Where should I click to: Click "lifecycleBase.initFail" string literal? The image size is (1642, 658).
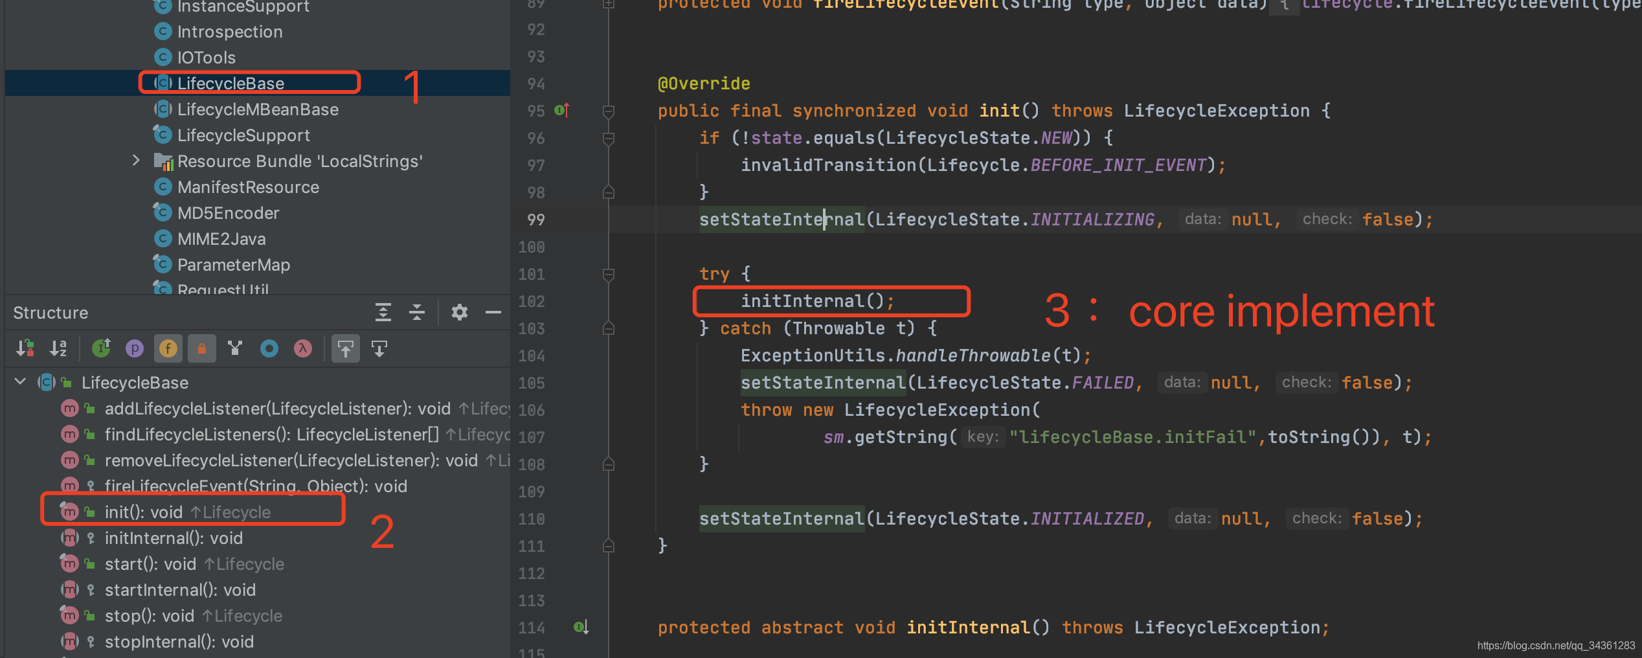click(1133, 437)
